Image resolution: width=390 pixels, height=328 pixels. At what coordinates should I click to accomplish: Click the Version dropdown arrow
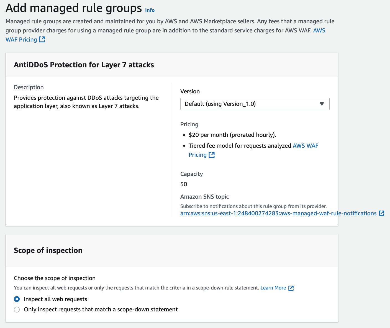pos(322,104)
